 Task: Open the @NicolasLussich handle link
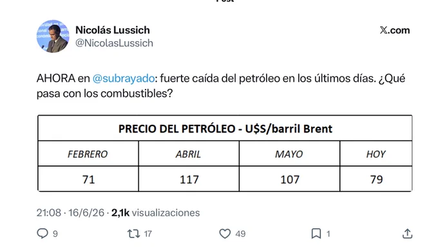pyautogui.click(x=114, y=43)
